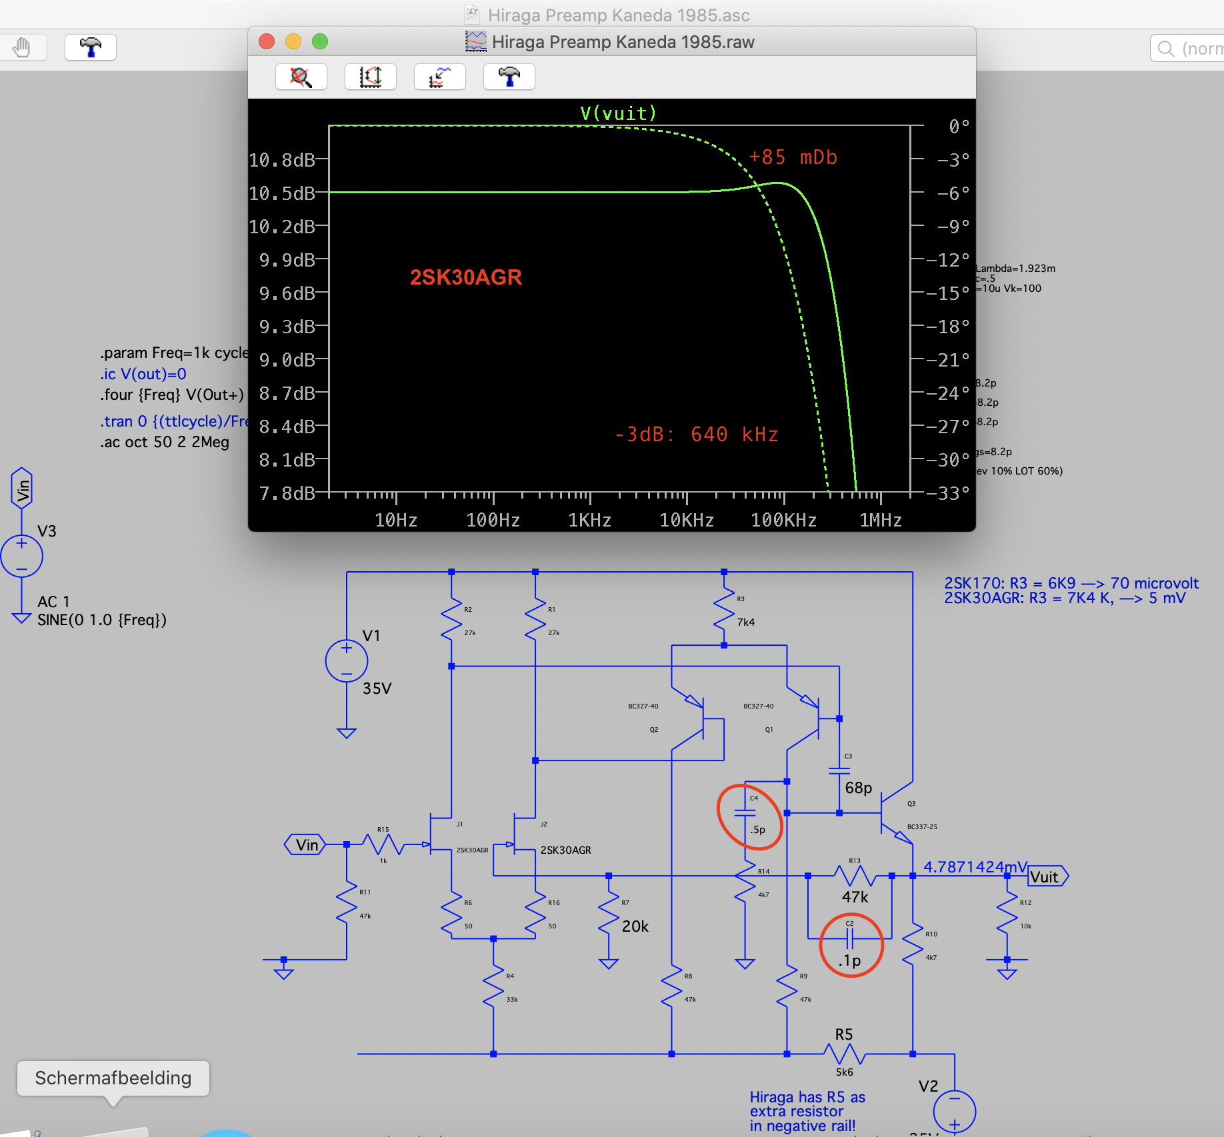
Task: Click the 2SK30AGR annotation on the plot
Action: (466, 277)
